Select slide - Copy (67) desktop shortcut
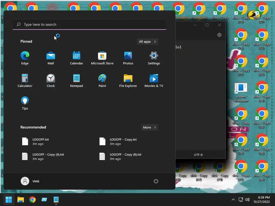The height and width of the screenshot is (206, 275). [199, 171]
